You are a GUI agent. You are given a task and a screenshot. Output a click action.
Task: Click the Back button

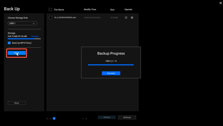[17, 103]
